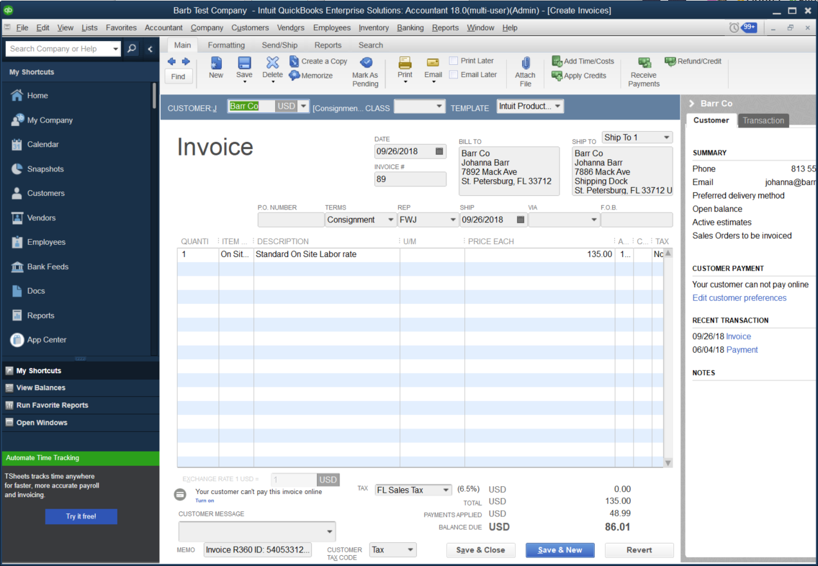Screen dimensions: 818x566
Task: Open Home in My Shortcuts
Action: point(37,96)
